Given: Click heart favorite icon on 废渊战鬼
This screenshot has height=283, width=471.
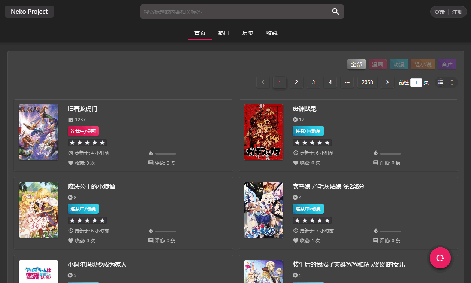Looking at the screenshot, I should (x=295, y=163).
